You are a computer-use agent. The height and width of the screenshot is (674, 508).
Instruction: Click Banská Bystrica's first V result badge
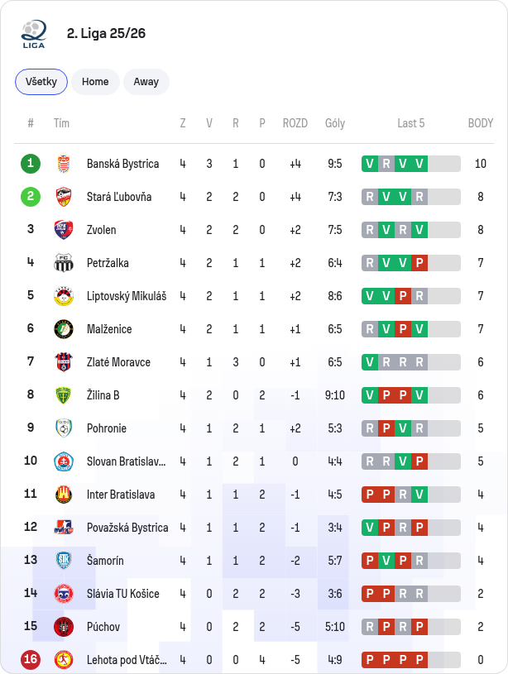[370, 164]
